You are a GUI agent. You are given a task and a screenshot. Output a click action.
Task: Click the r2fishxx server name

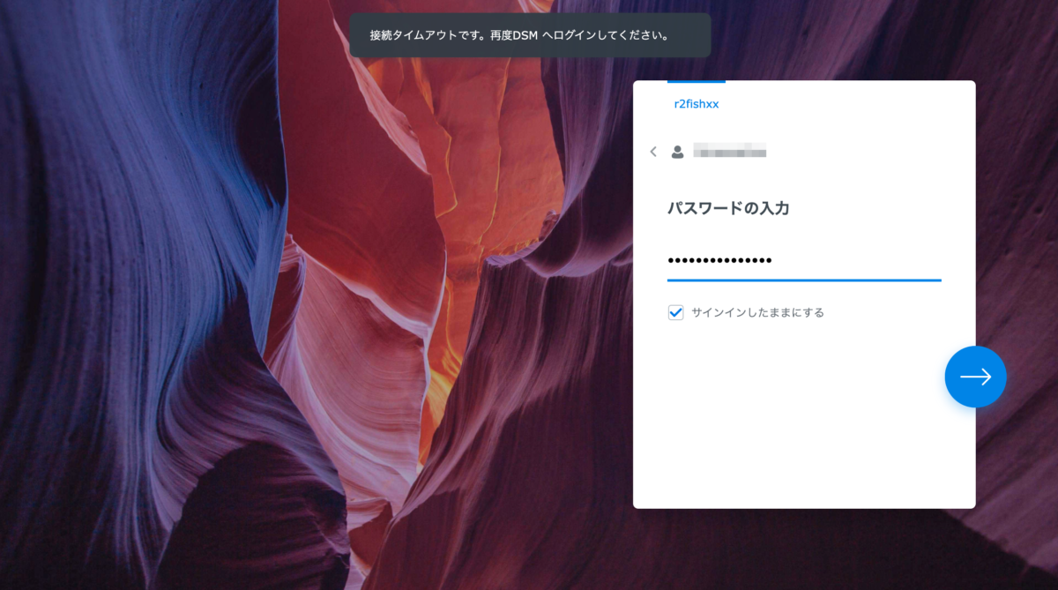(x=697, y=104)
